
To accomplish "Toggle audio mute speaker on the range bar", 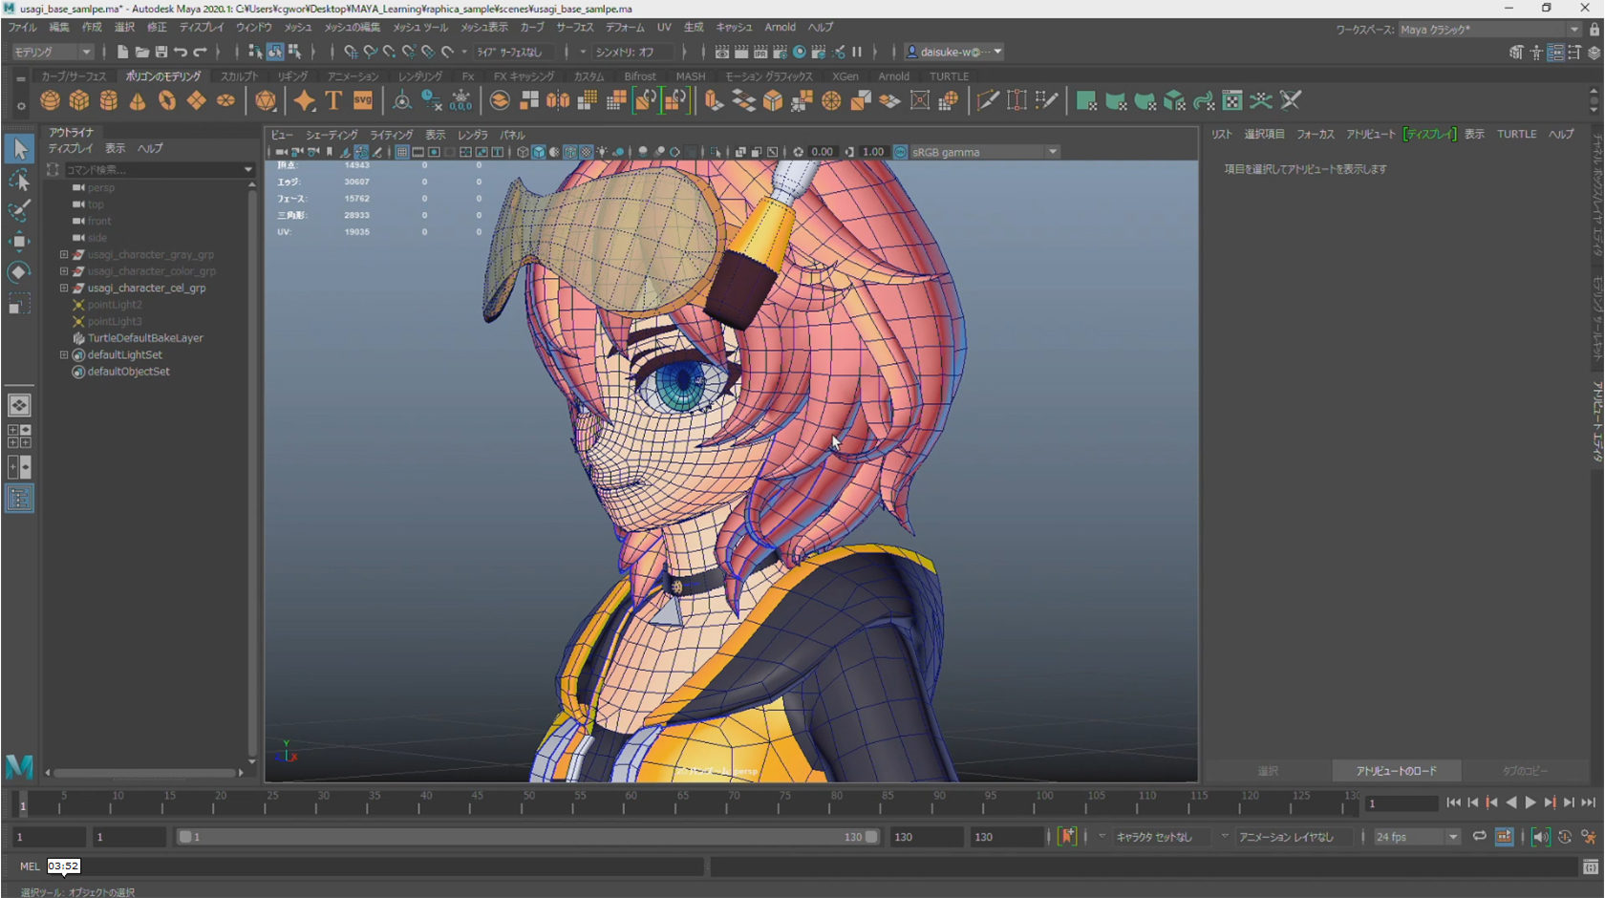I will (x=1540, y=837).
